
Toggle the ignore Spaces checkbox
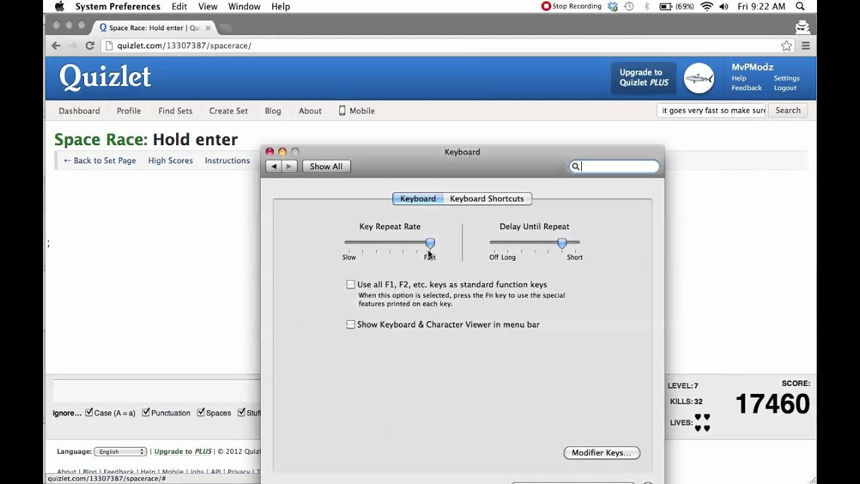201,413
